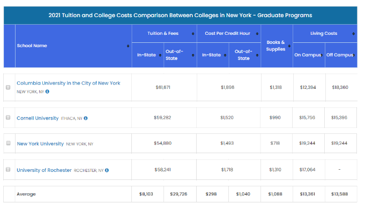Click info icon next to Columbia University
This screenshot has height=211, width=365.
pyautogui.click(x=47, y=92)
